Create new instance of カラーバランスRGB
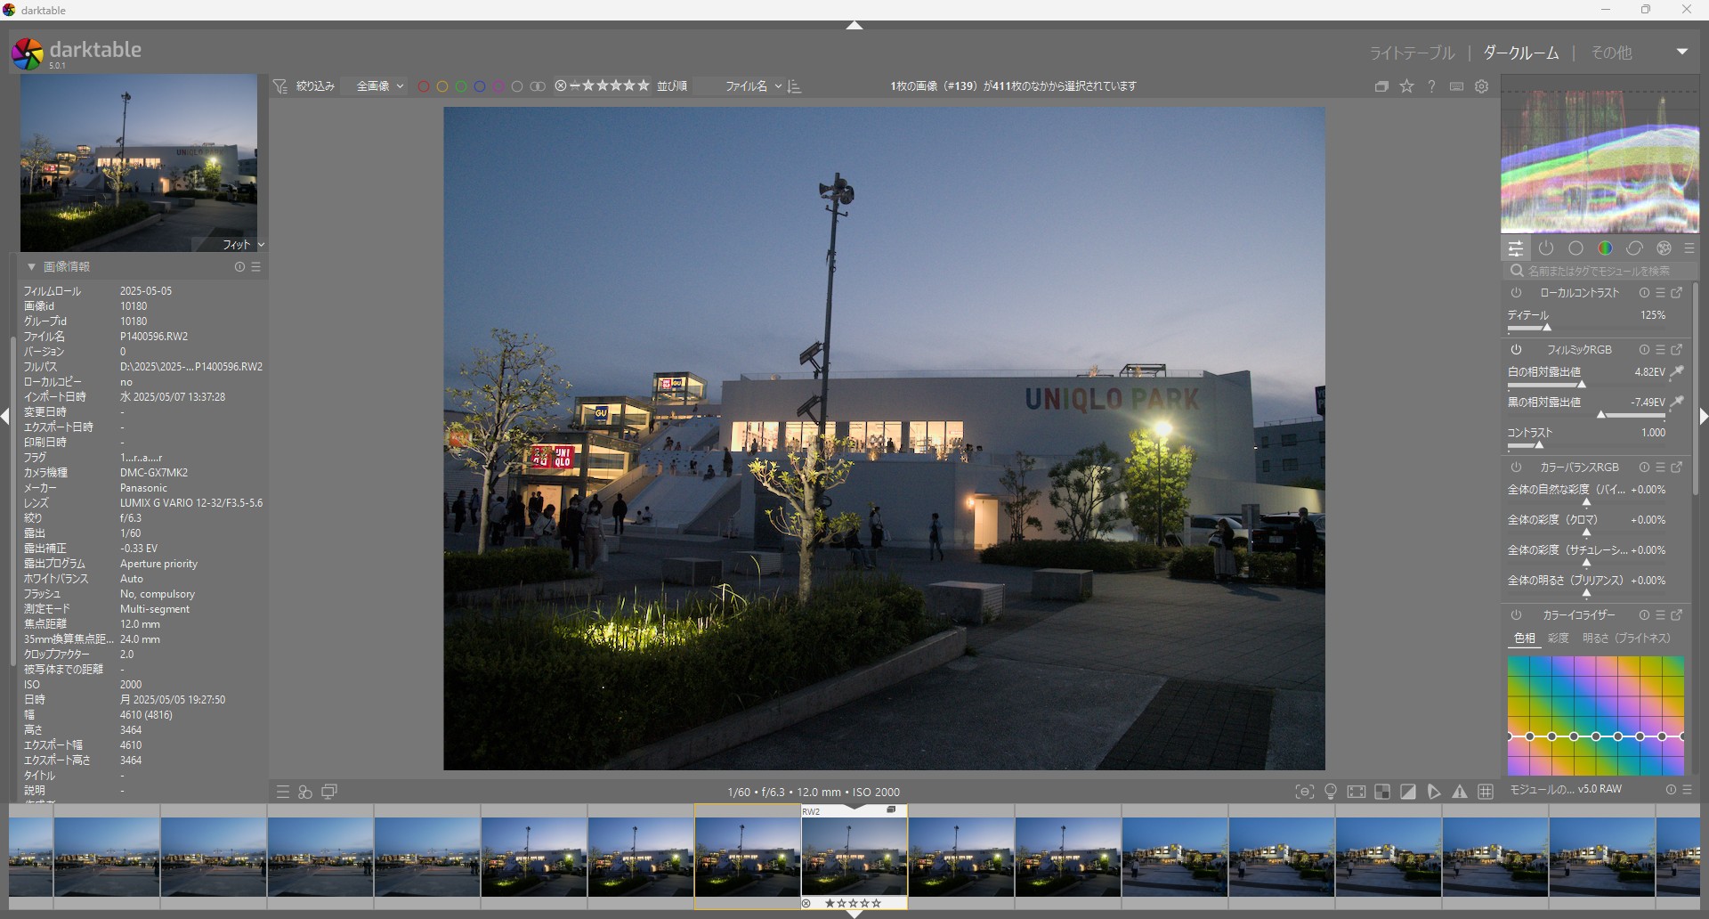The width and height of the screenshot is (1709, 919). point(1677,468)
